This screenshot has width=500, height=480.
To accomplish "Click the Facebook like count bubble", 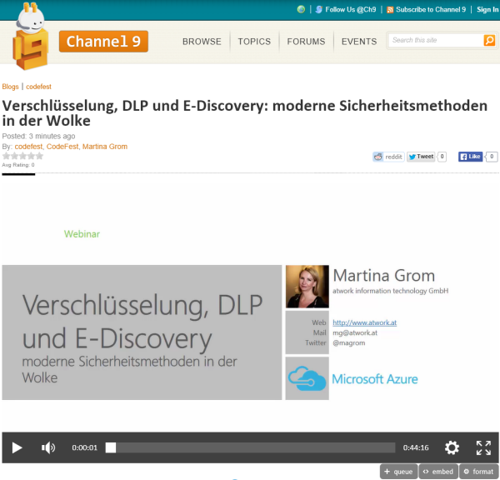I will [x=492, y=157].
